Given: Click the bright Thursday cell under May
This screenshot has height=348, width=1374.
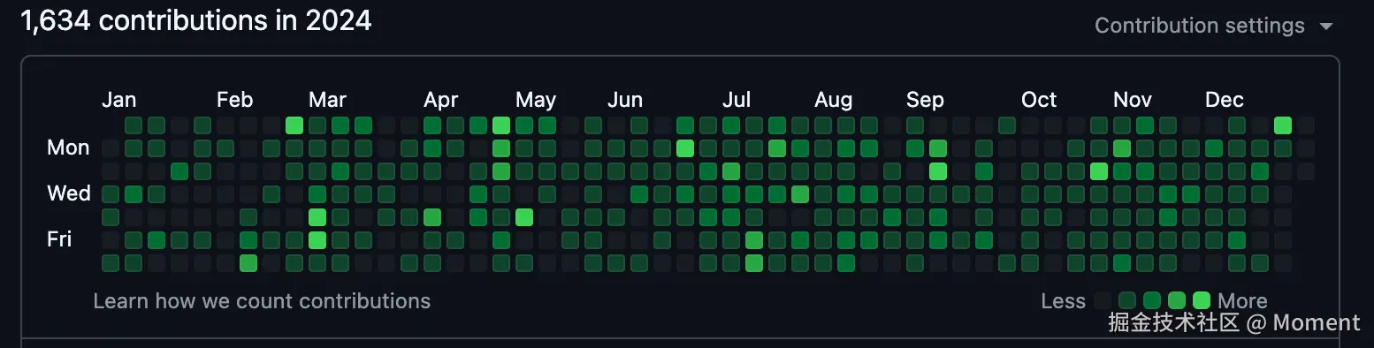Looking at the screenshot, I should 524,217.
